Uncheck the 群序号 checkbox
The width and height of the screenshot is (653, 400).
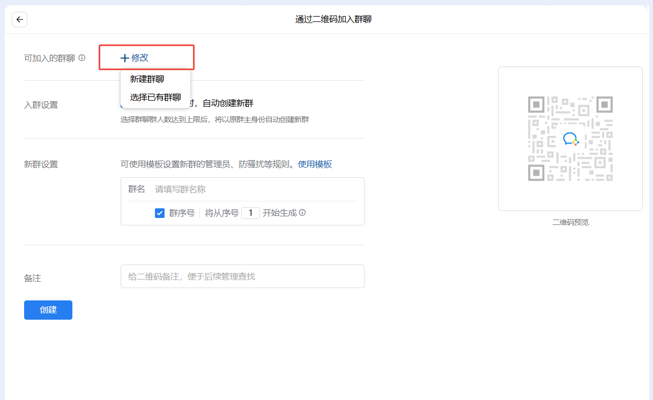(x=160, y=213)
